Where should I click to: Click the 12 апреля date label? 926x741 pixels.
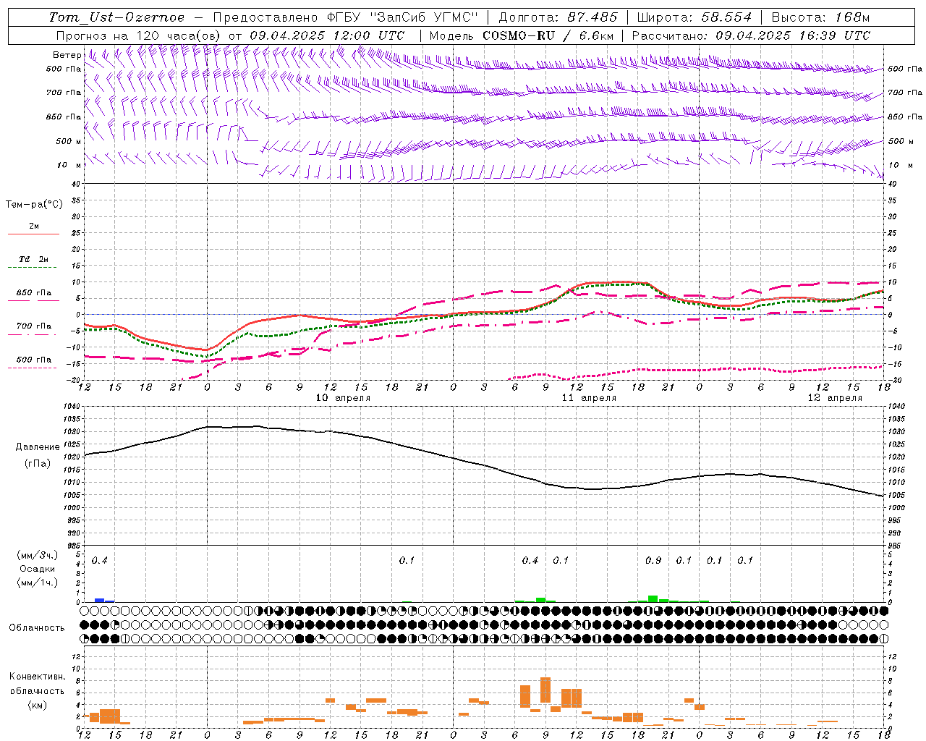(835, 398)
